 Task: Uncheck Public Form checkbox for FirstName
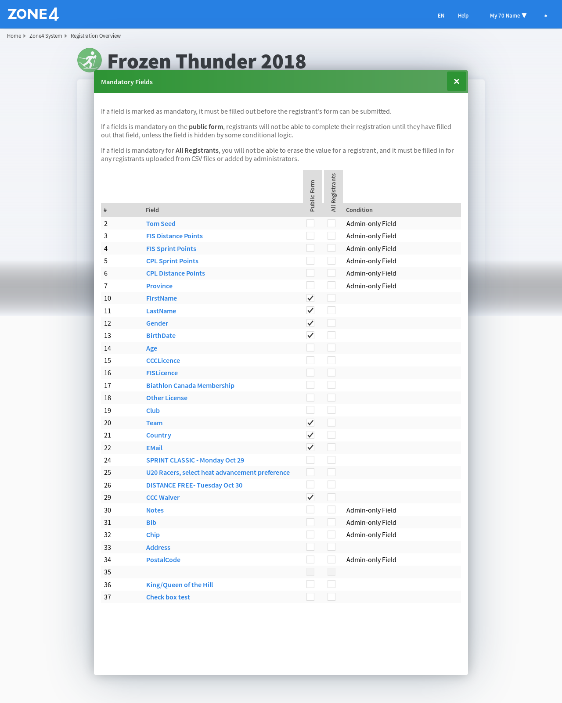(x=310, y=298)
